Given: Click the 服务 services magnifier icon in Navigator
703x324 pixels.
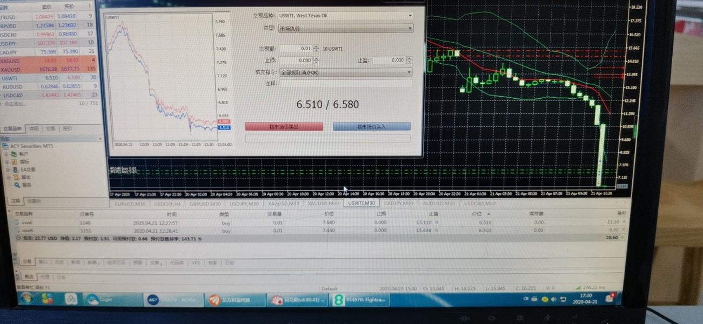Looking at the screenshot, I should (x=16, y=185).
